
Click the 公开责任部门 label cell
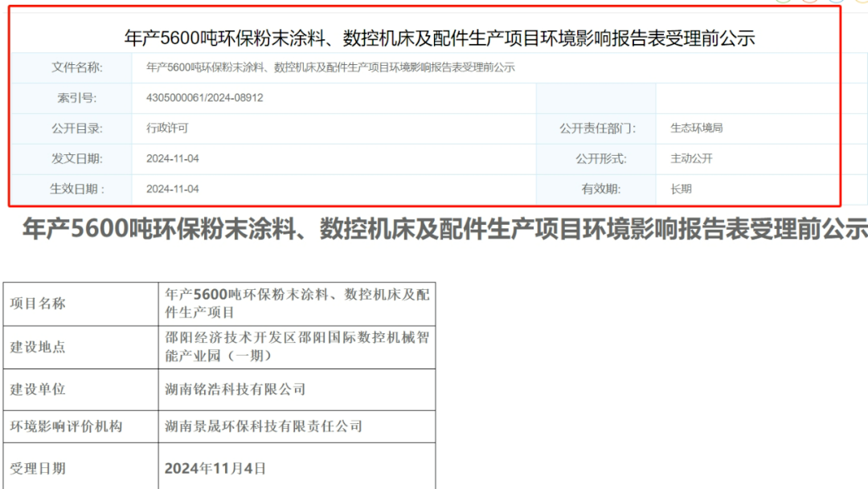tap(596, 128)
